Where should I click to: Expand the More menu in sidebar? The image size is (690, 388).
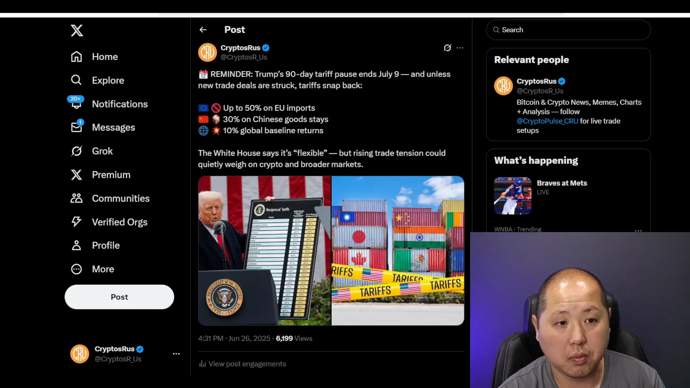point(92,269)
